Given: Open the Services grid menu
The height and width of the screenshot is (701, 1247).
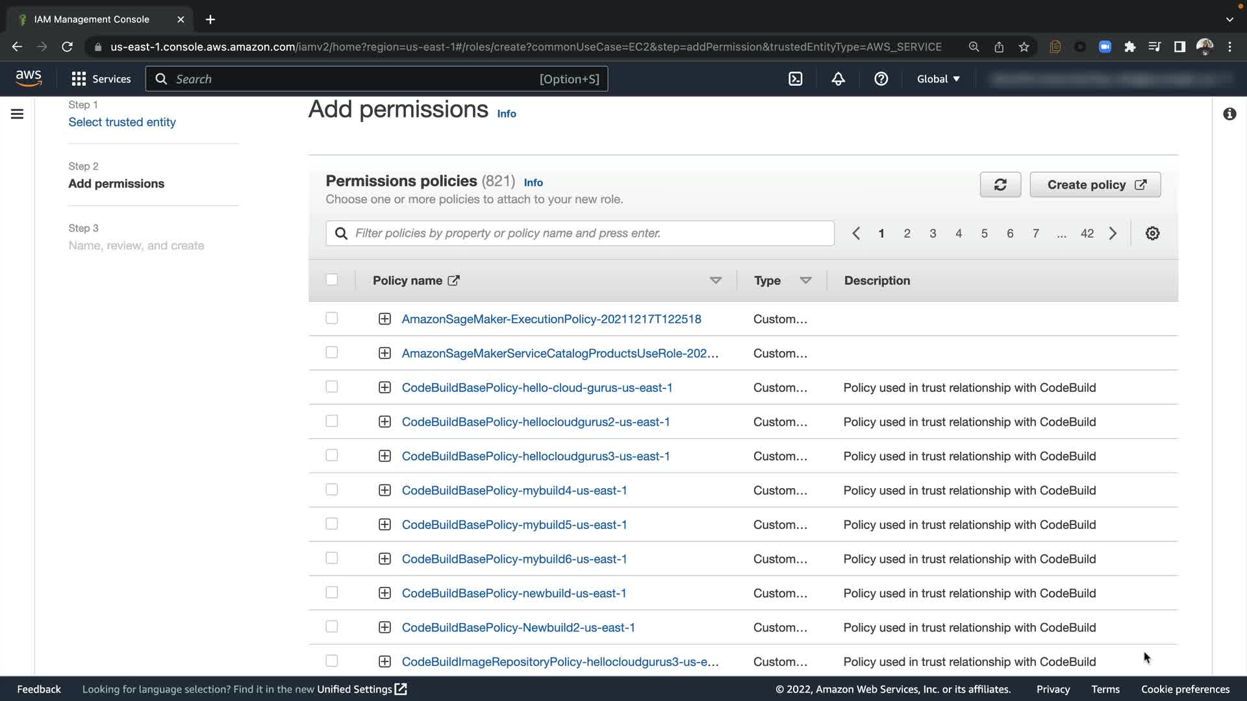Looking at the screenshot, I should point(101,79).
